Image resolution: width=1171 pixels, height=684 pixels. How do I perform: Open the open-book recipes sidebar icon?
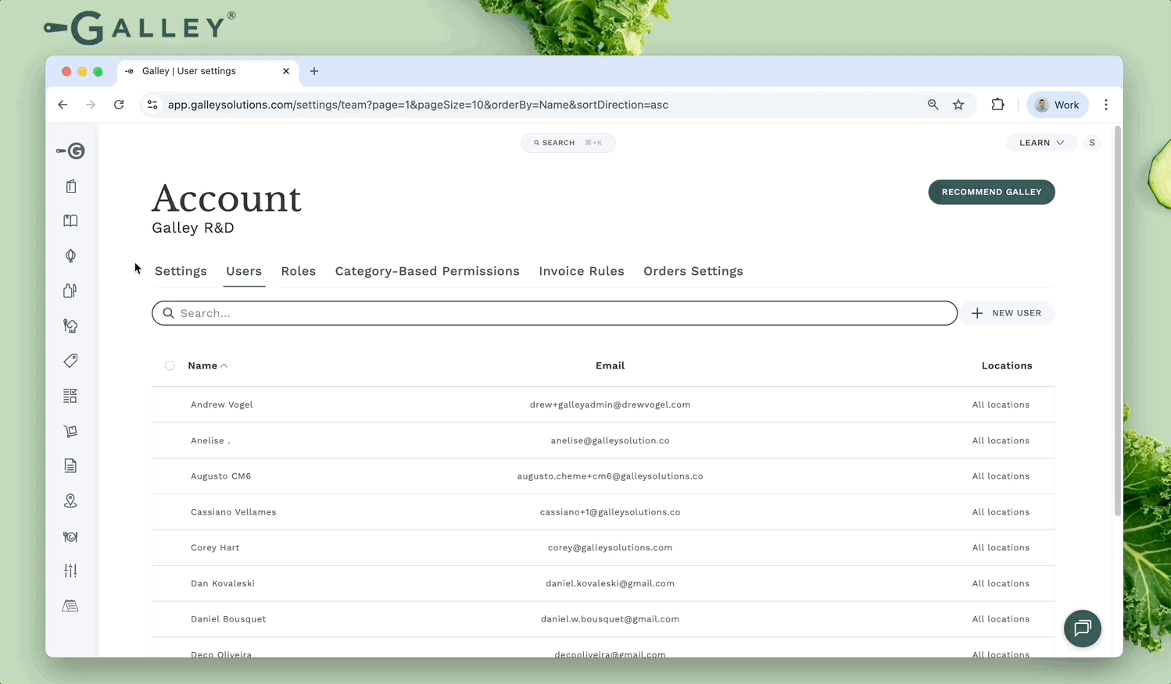70,221
